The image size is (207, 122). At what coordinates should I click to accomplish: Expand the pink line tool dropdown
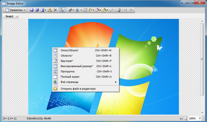(101, 10)
